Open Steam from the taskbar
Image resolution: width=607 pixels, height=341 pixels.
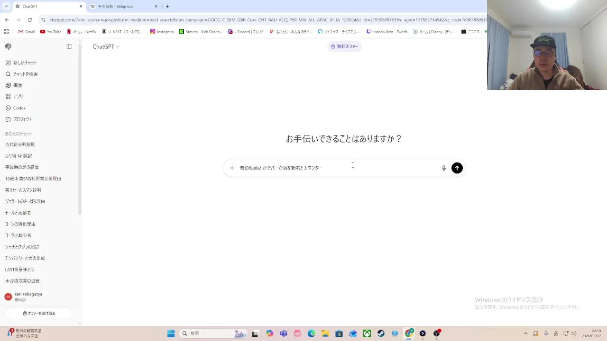point(381,333)
